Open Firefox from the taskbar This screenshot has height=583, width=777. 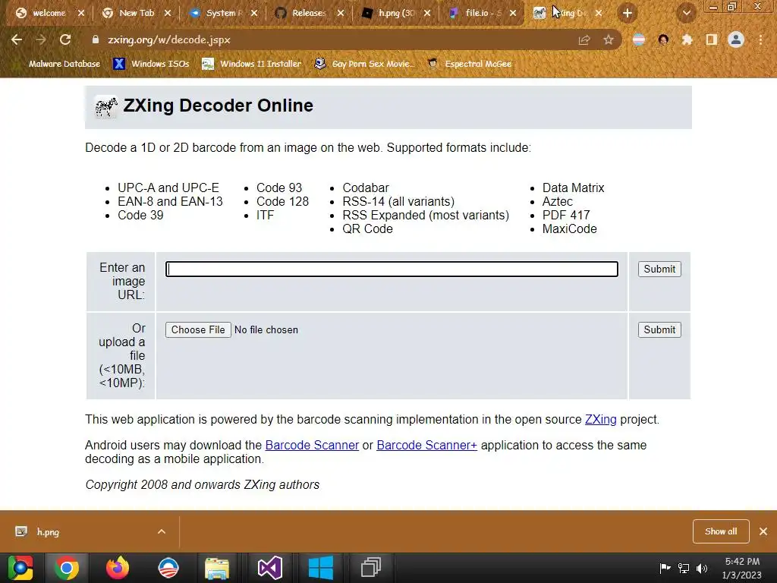tap(118, 568)
